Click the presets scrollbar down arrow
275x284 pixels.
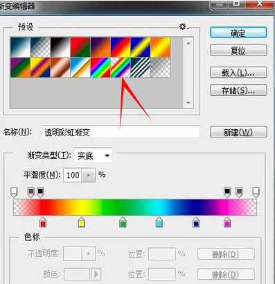188,102
